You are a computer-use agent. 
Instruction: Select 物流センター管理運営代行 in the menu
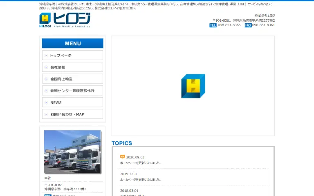coord(72,91)
